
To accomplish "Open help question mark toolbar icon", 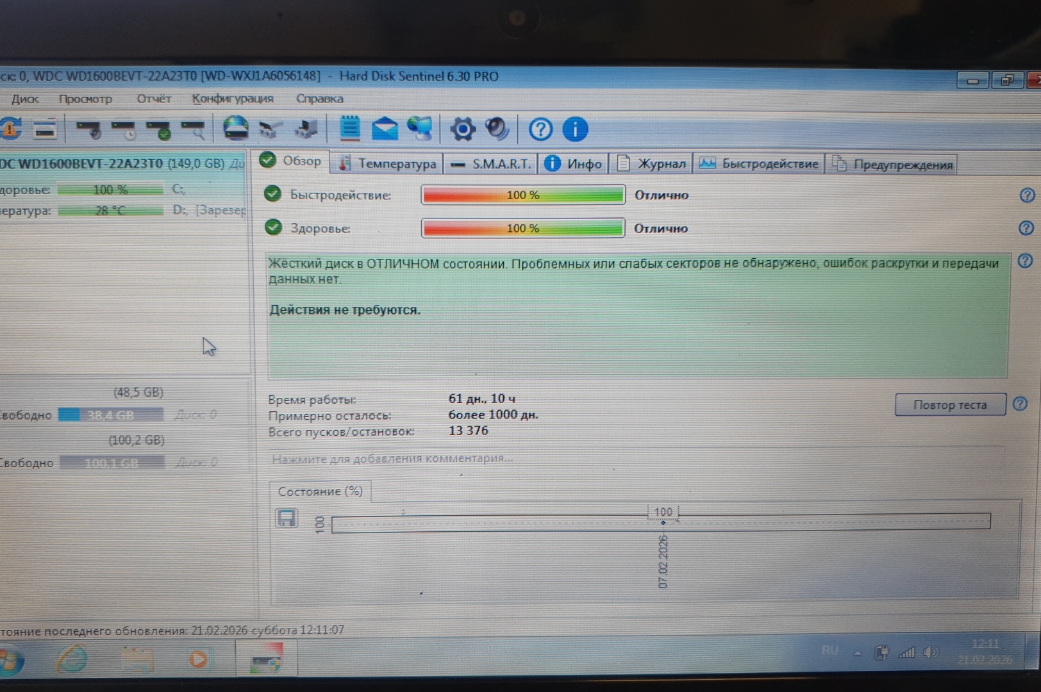I will pyautogui.click(x=540, y=129).
